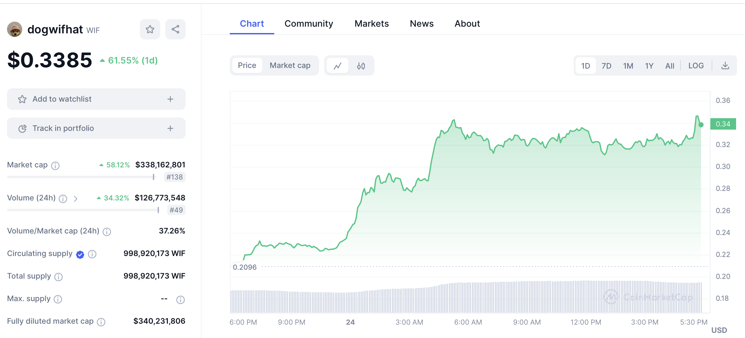Screen dimensions: 745x338
Task: Click info icon next to Fully diluted market cap
Action: (101, 322)
